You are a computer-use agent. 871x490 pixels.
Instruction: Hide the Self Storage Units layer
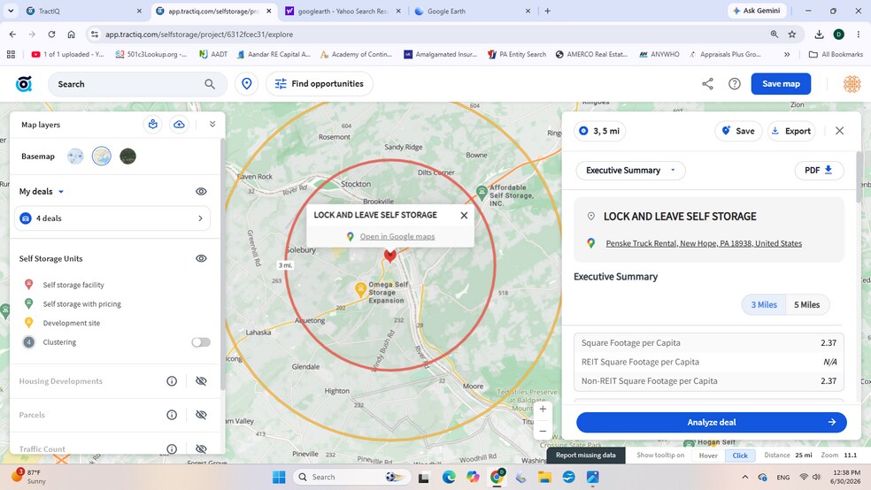tap(201, 258)
